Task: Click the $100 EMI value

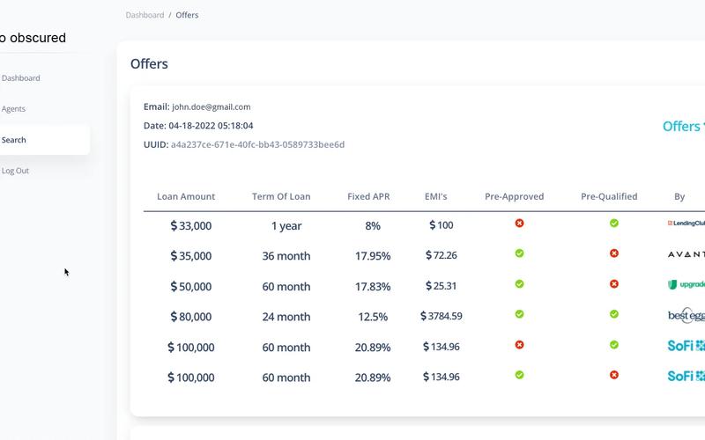Action: point(442,225)
